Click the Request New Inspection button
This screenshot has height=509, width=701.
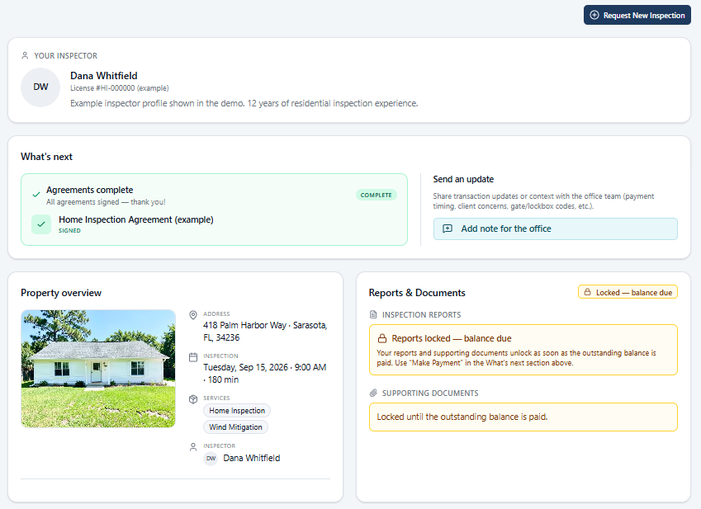(637, 15)
